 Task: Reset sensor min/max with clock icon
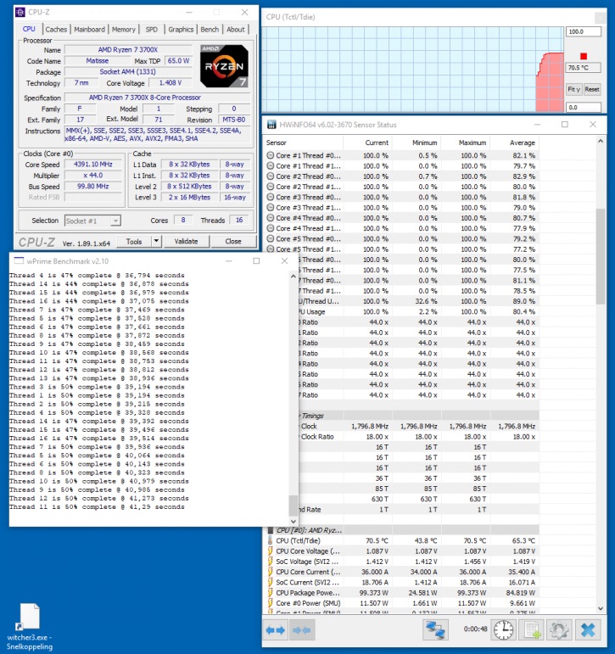coord(504,629)
